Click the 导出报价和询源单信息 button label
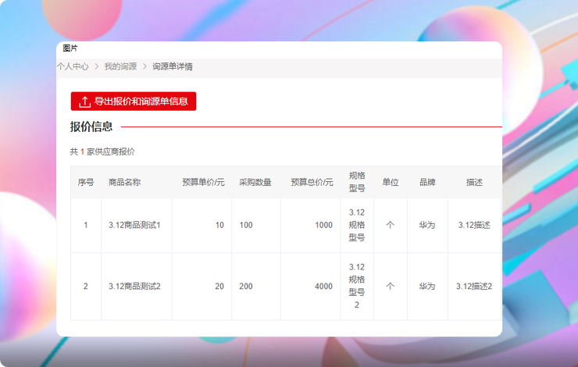 [x=141, y=102]
